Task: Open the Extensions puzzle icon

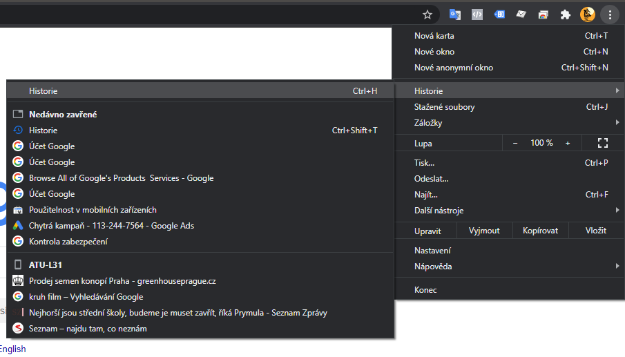Action: tap(566, 15)
